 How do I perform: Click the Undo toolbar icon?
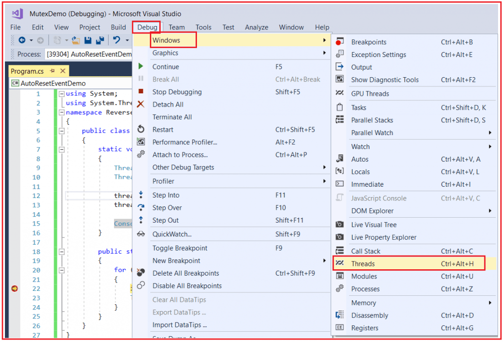pos(116,40)
